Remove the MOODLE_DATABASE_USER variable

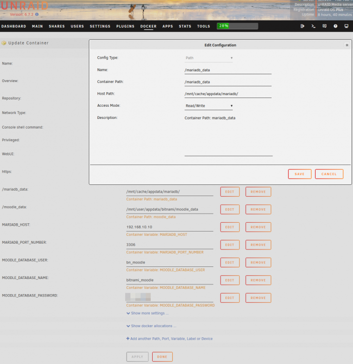(258, 263)
